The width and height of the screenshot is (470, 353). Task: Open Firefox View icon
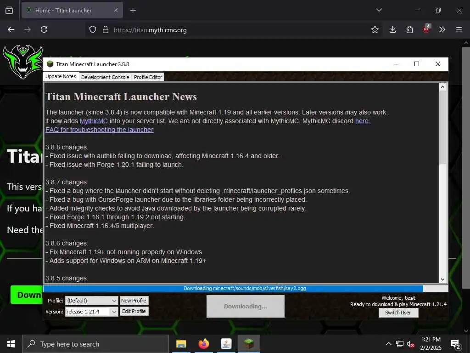(9, 11)
